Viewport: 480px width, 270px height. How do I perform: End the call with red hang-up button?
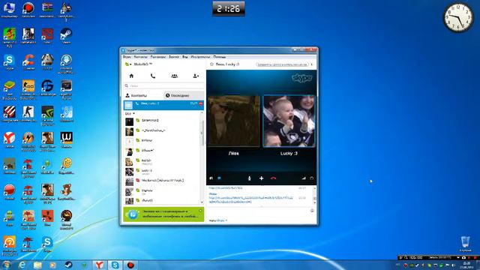pos(273,178)
